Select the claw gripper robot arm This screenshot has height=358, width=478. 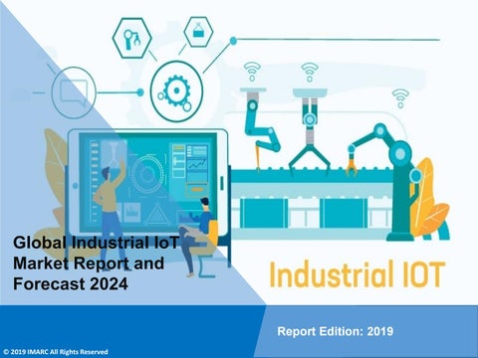tap(310, 132)
